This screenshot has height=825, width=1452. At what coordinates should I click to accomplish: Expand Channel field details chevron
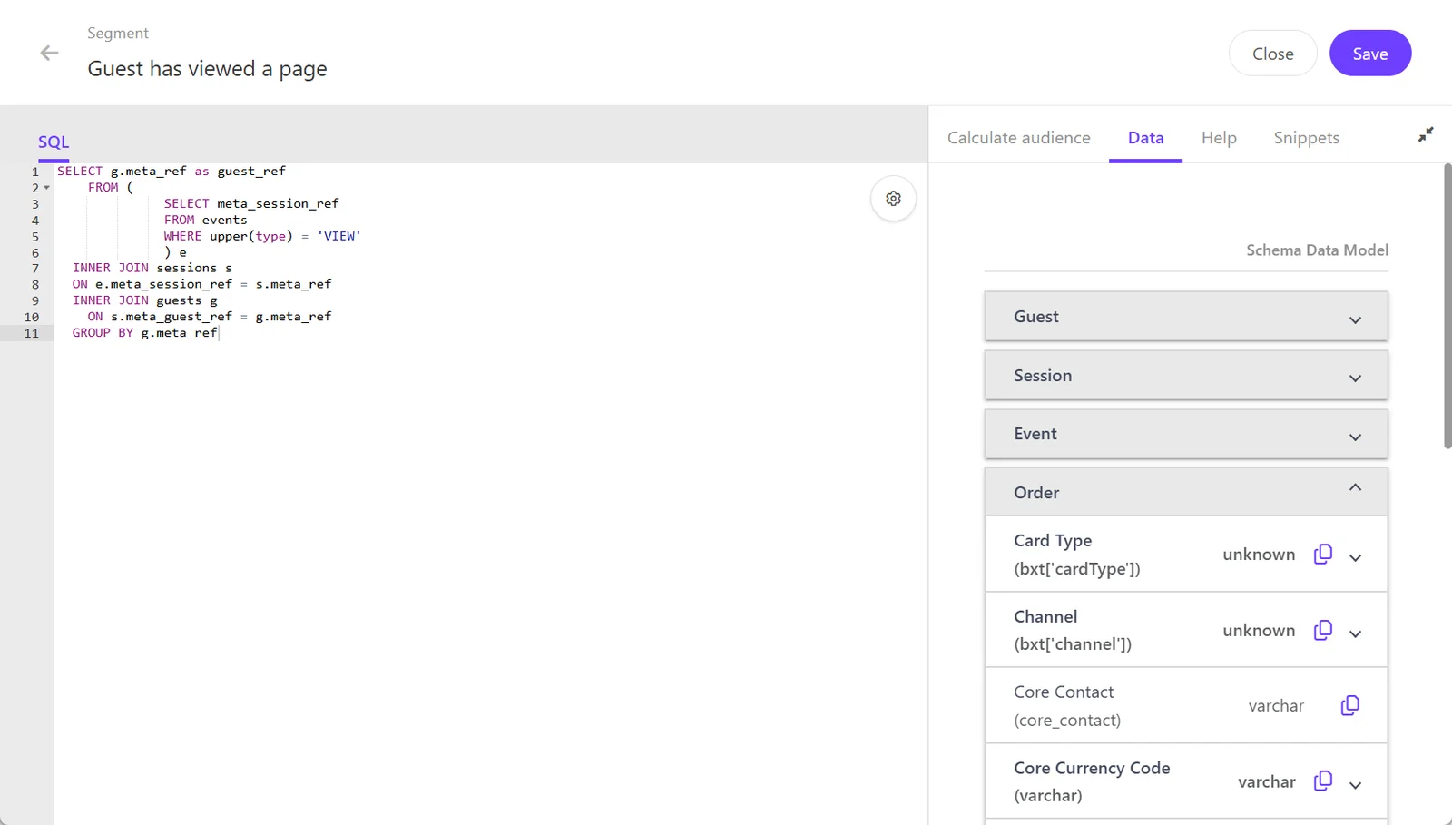(1356, 633)
